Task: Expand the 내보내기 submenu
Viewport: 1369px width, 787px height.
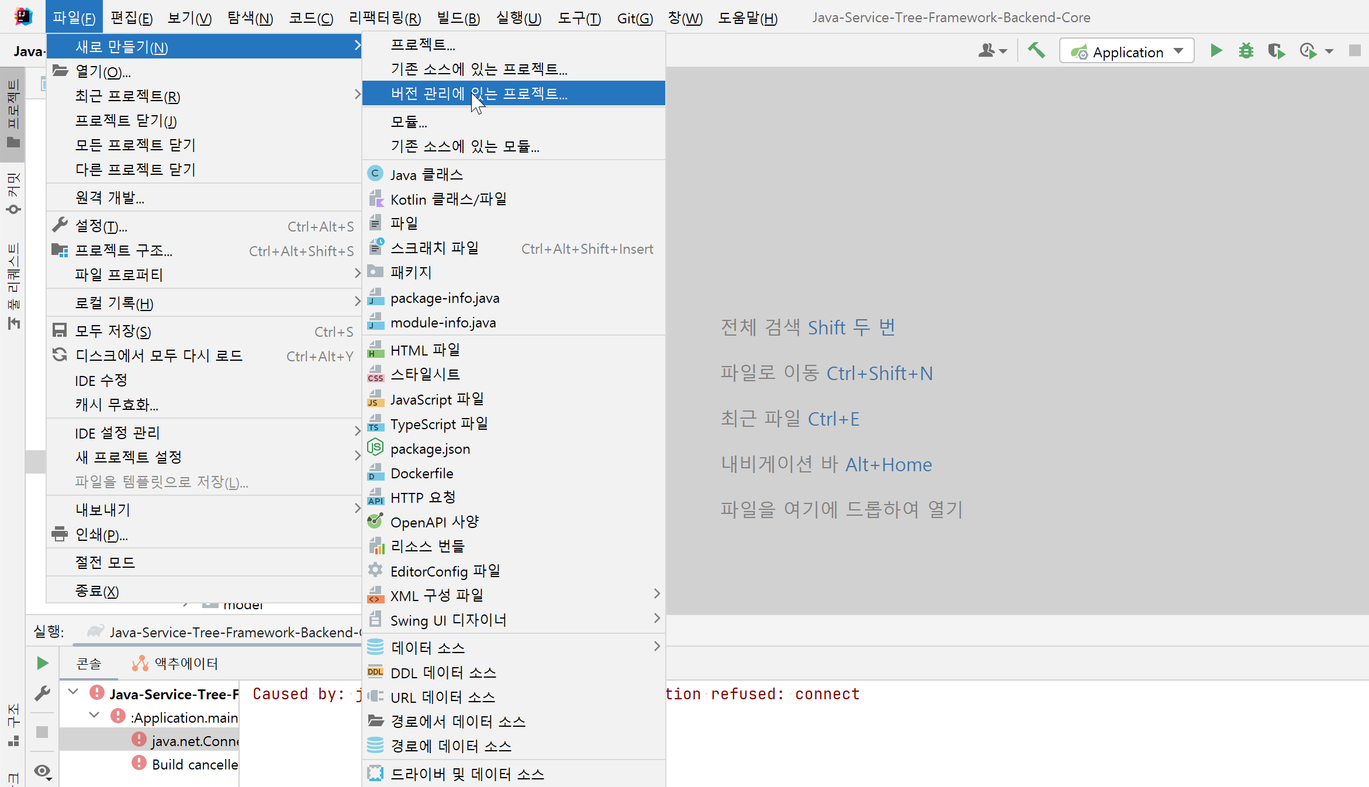Action: (204, 510)
